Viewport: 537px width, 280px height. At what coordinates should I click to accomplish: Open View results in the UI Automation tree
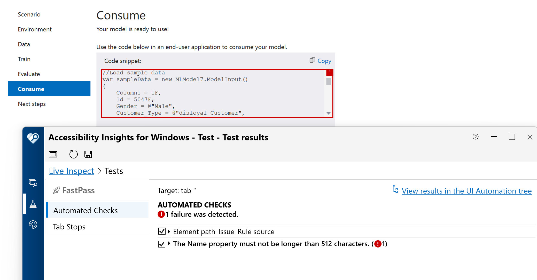[x=466, y=191]
